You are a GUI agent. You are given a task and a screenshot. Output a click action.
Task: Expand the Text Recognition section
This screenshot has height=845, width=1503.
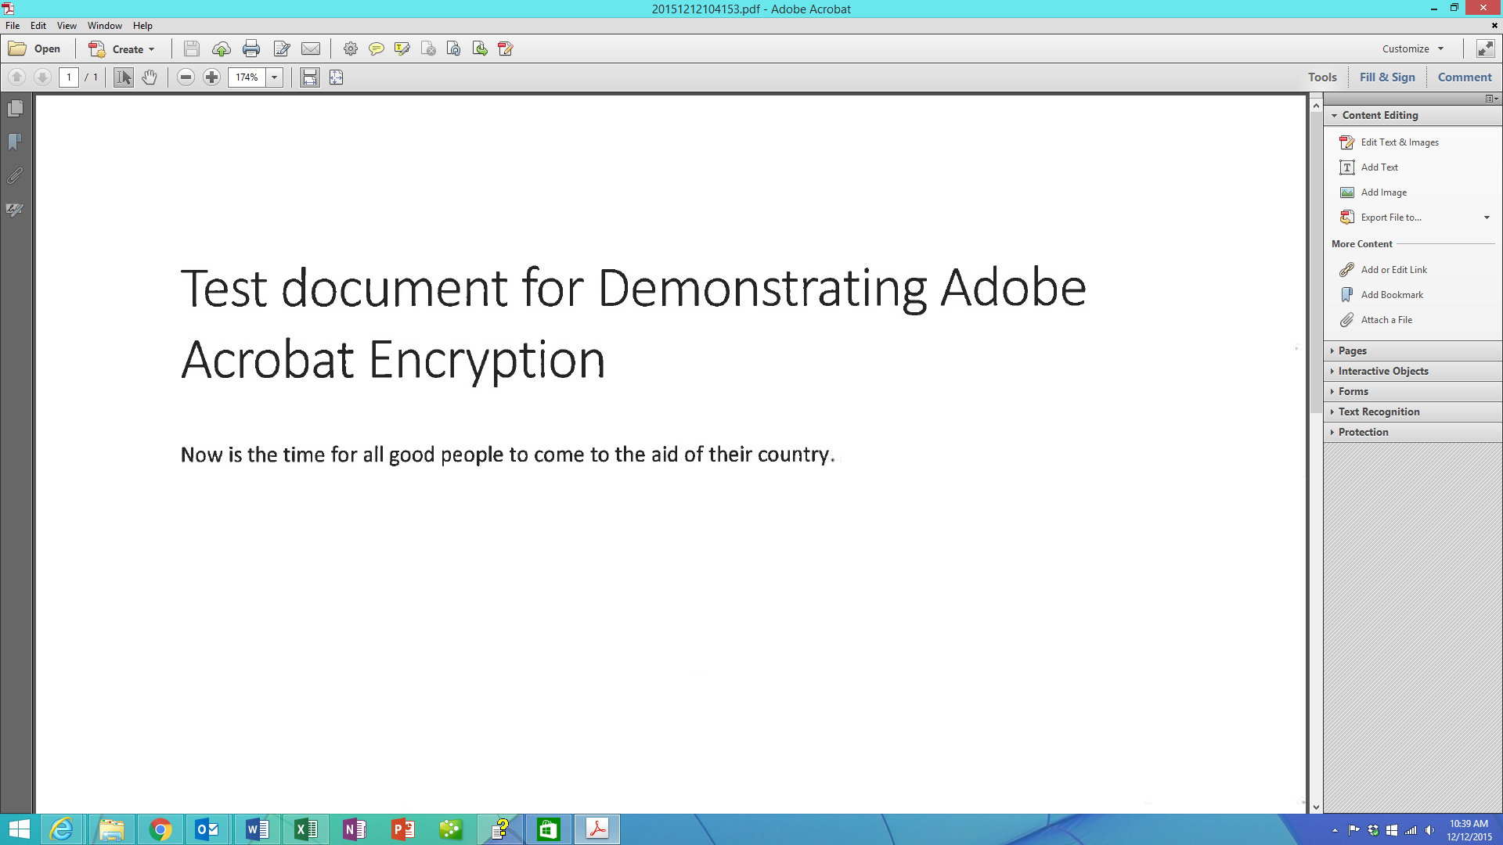point(1412,412)
